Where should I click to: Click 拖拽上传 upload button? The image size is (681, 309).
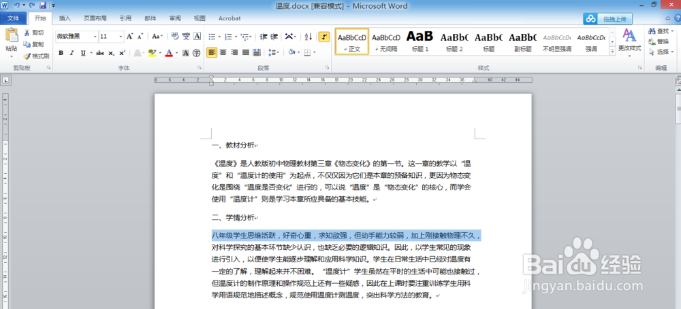pyautogui.click(x=607, y=18)
